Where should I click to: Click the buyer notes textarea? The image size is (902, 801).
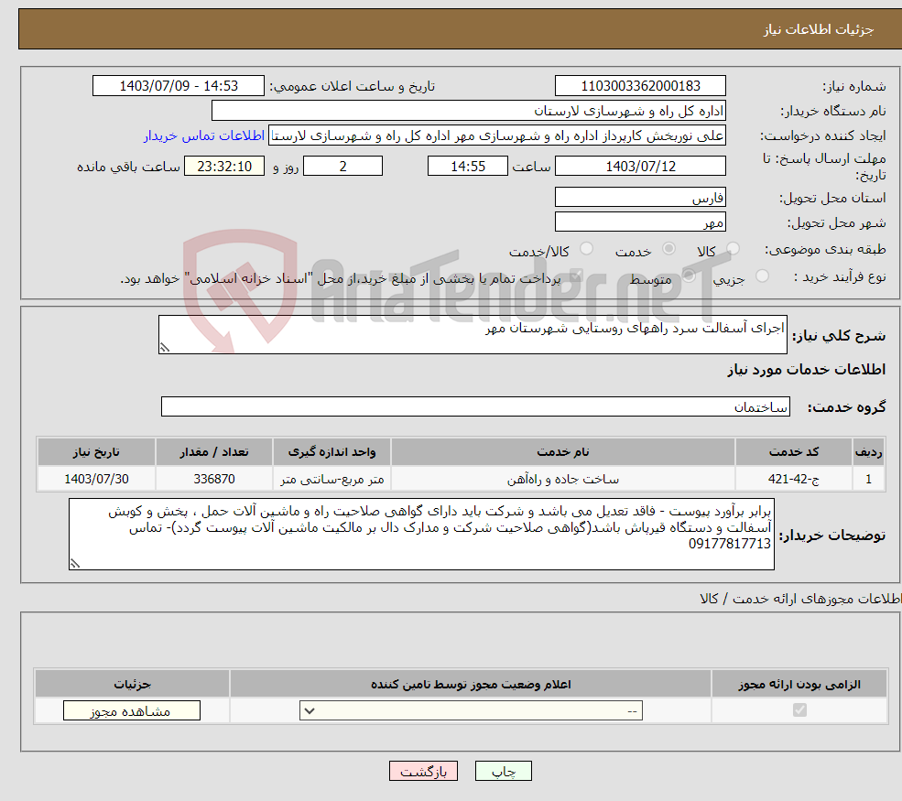click(421, 535)
